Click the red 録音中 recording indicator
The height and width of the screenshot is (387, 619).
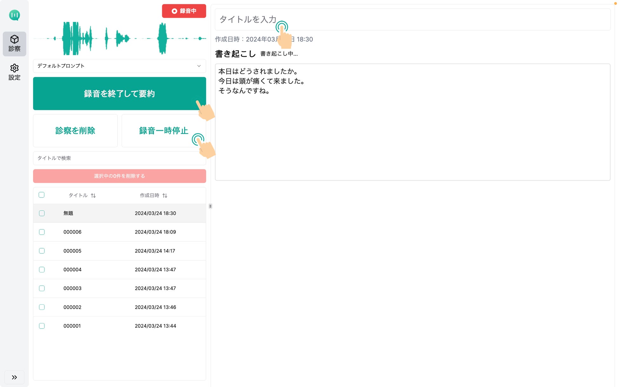point(184,11)
